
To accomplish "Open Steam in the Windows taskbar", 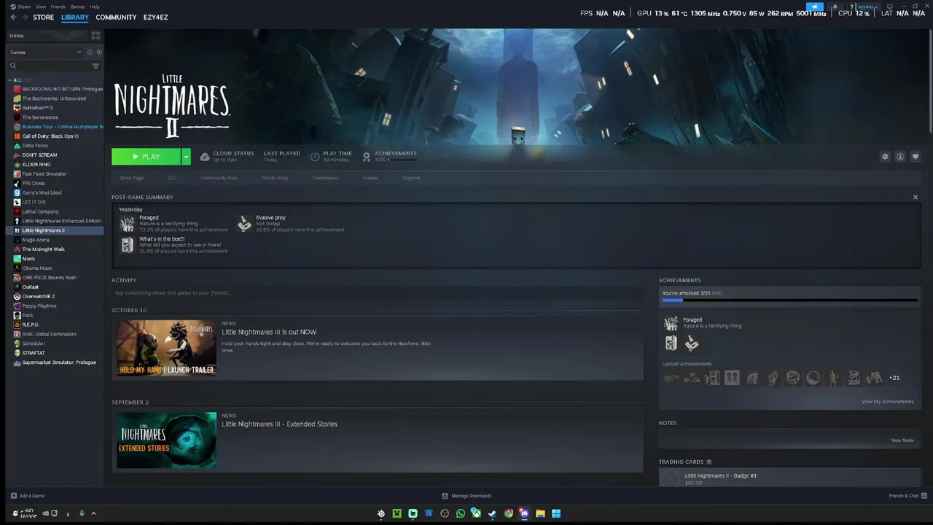I will tap(492, 513).
